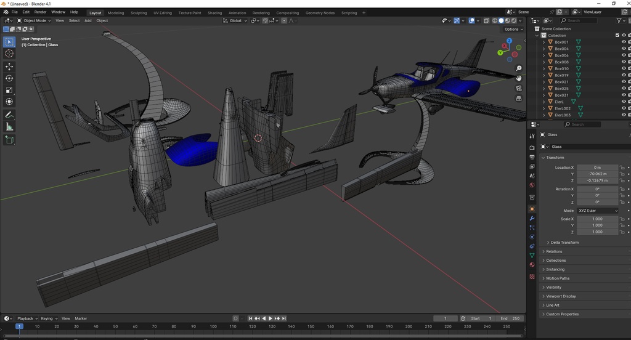Open timeline Playback menu
Screen dimensions: 631x340
(x=27, y=318)
